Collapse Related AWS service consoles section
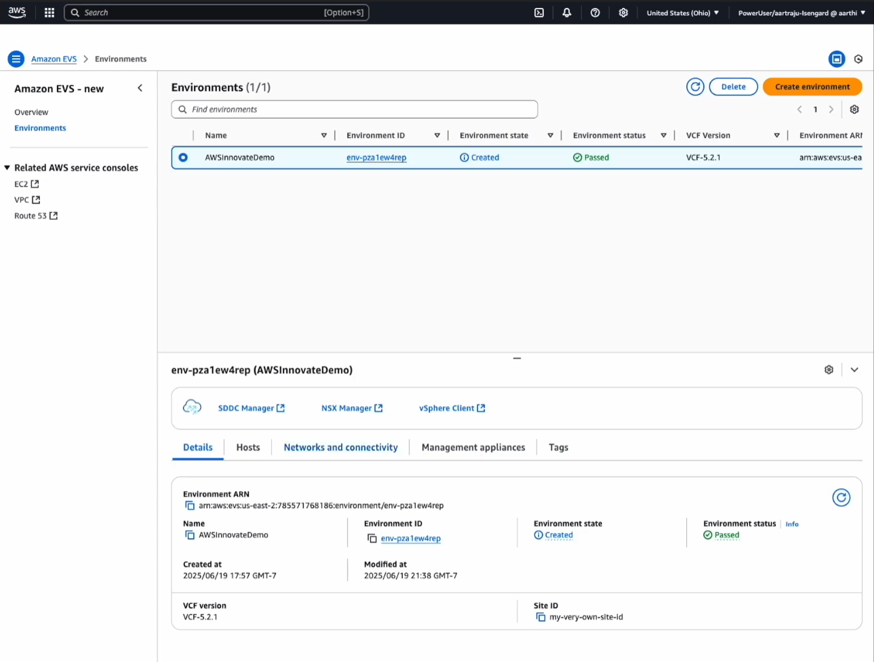 (x=7, y=168)
